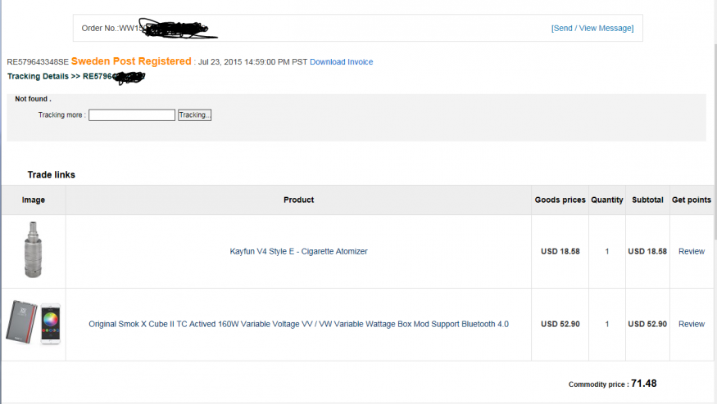Image resolution: width=717 pixels, height=404 pixels.
Task: Click the Get points column header
Action: point(692,200)
